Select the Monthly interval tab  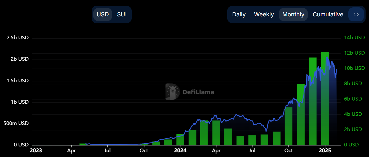point(293,14)
